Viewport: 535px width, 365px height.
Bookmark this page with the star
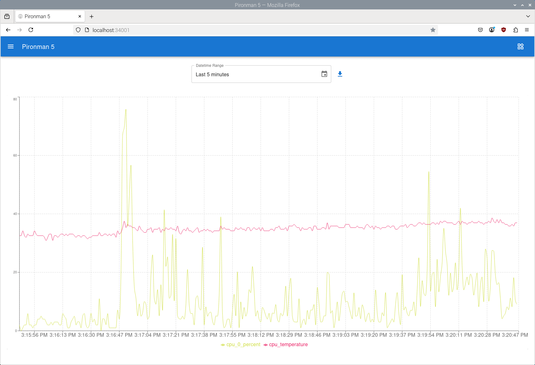point(433,30)
